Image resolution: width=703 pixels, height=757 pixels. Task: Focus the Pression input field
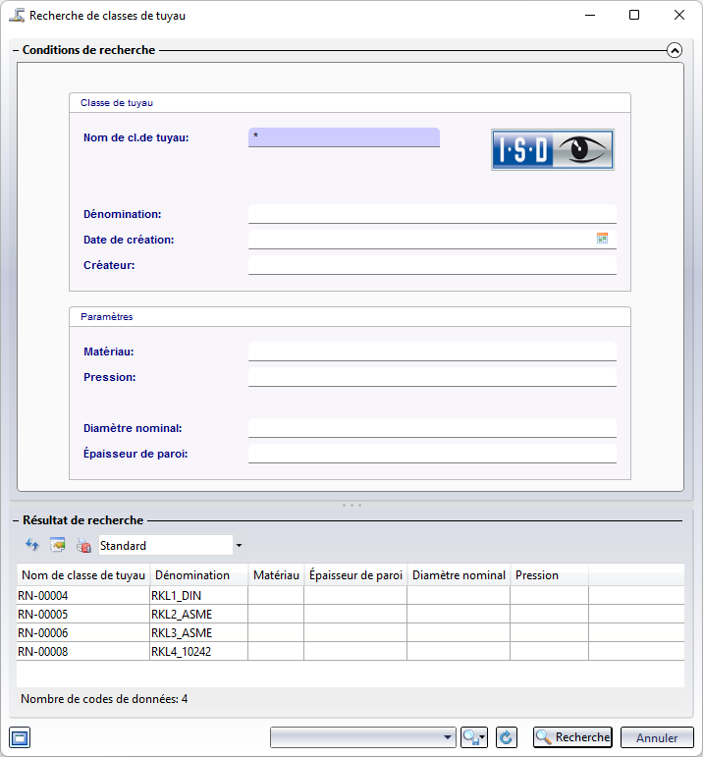[432, 377]
